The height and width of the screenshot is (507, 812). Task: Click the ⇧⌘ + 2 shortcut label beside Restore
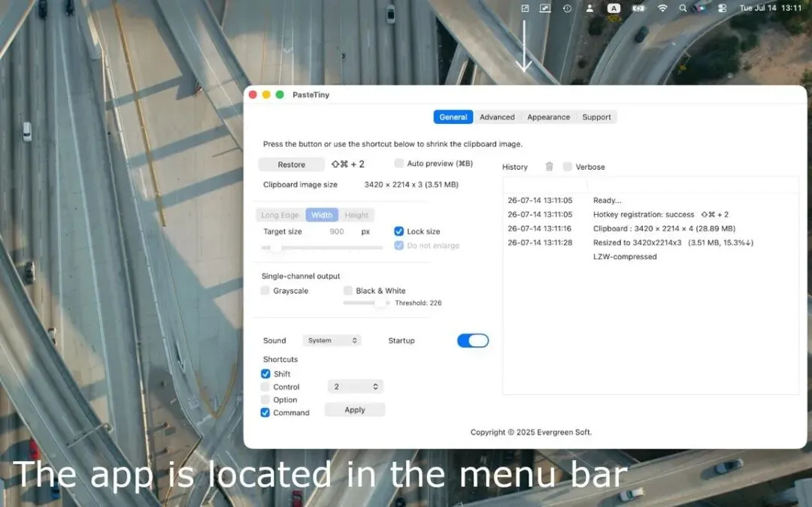348,164
